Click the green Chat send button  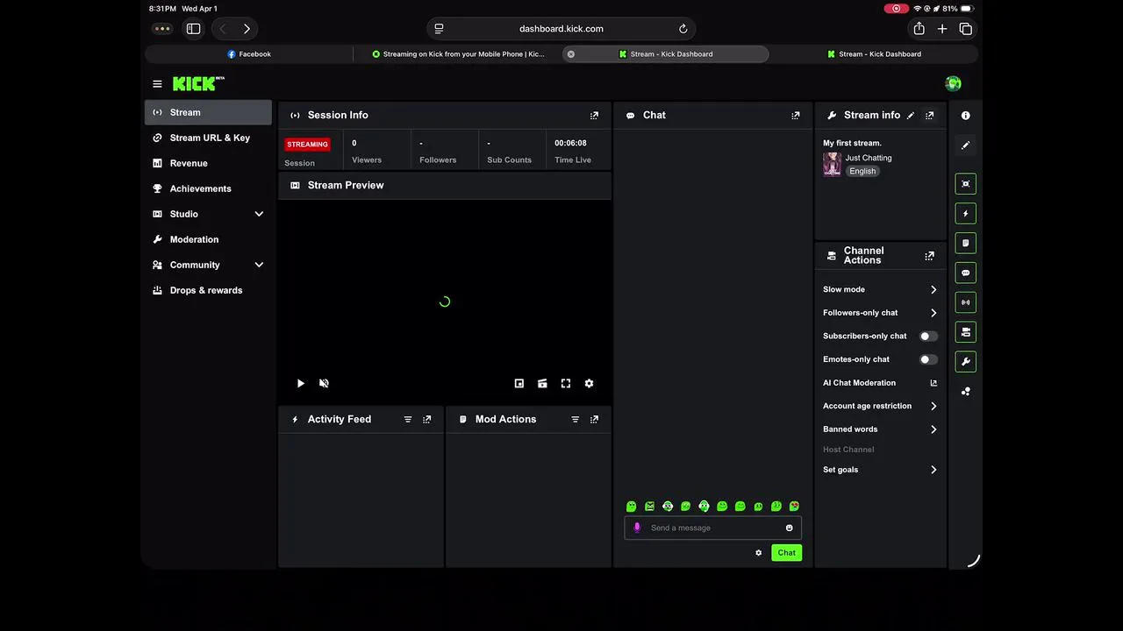[x=787, y=552]
